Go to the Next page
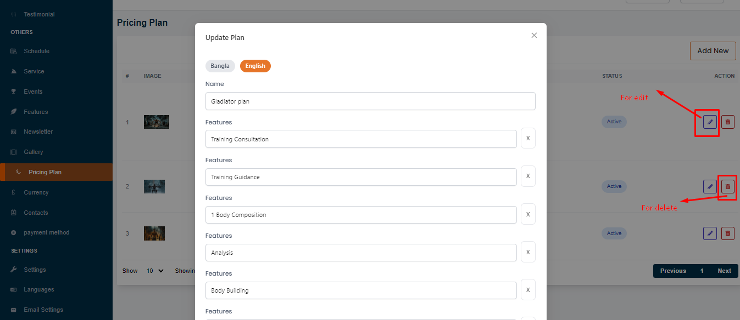This screenshot has width=740, height=320. tap(724, 271)
